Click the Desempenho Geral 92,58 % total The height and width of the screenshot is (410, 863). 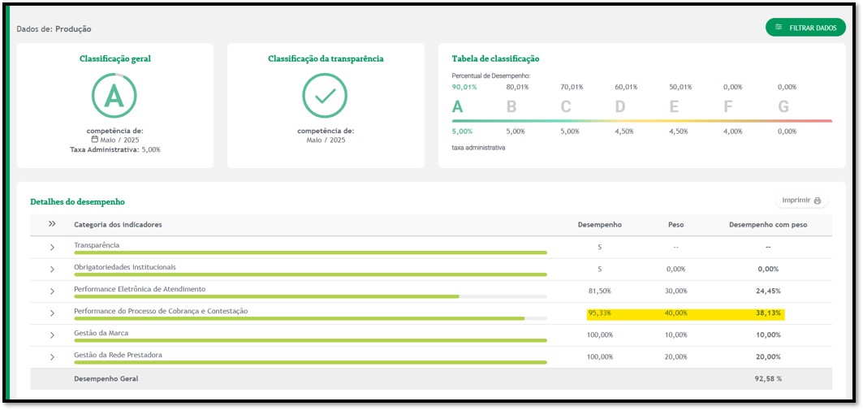pyautogui.click(x=767, y=378)
